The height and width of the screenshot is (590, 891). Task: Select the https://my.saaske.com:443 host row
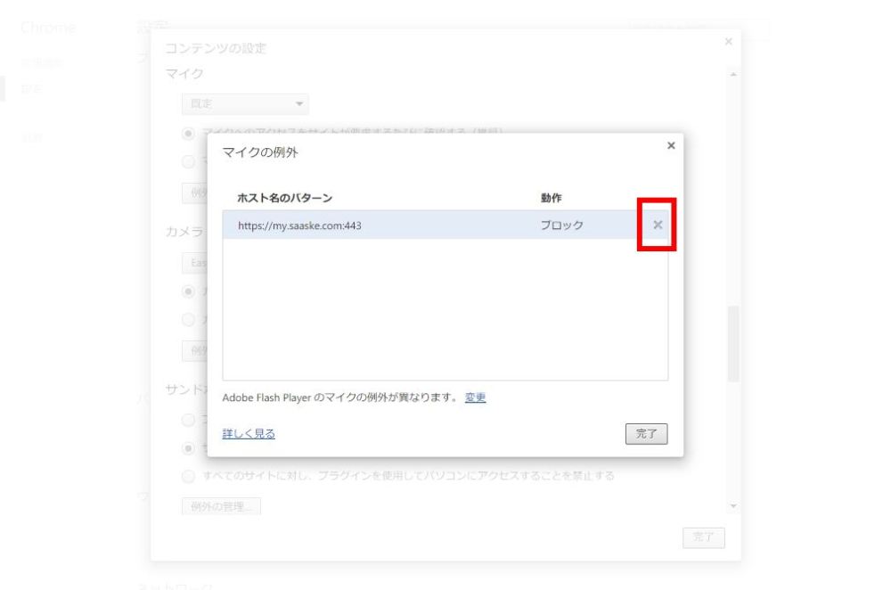pyautogui.click(x=445, y=225)
